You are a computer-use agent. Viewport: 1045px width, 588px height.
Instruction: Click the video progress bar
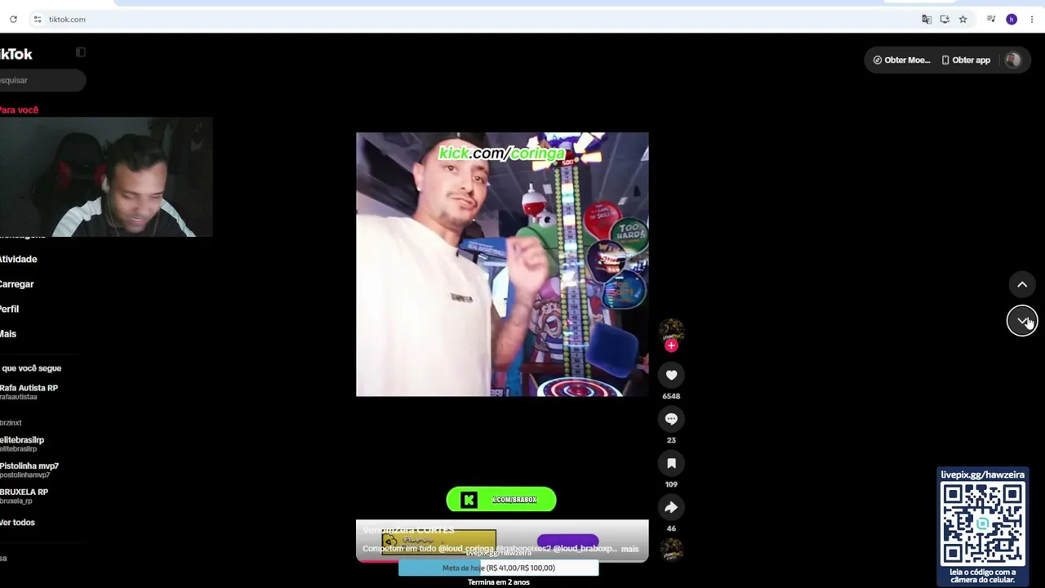pos(502,560)
